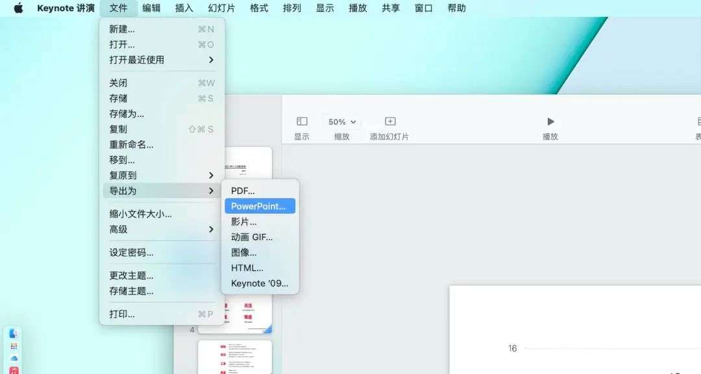Open the 共享 menu

391,8
